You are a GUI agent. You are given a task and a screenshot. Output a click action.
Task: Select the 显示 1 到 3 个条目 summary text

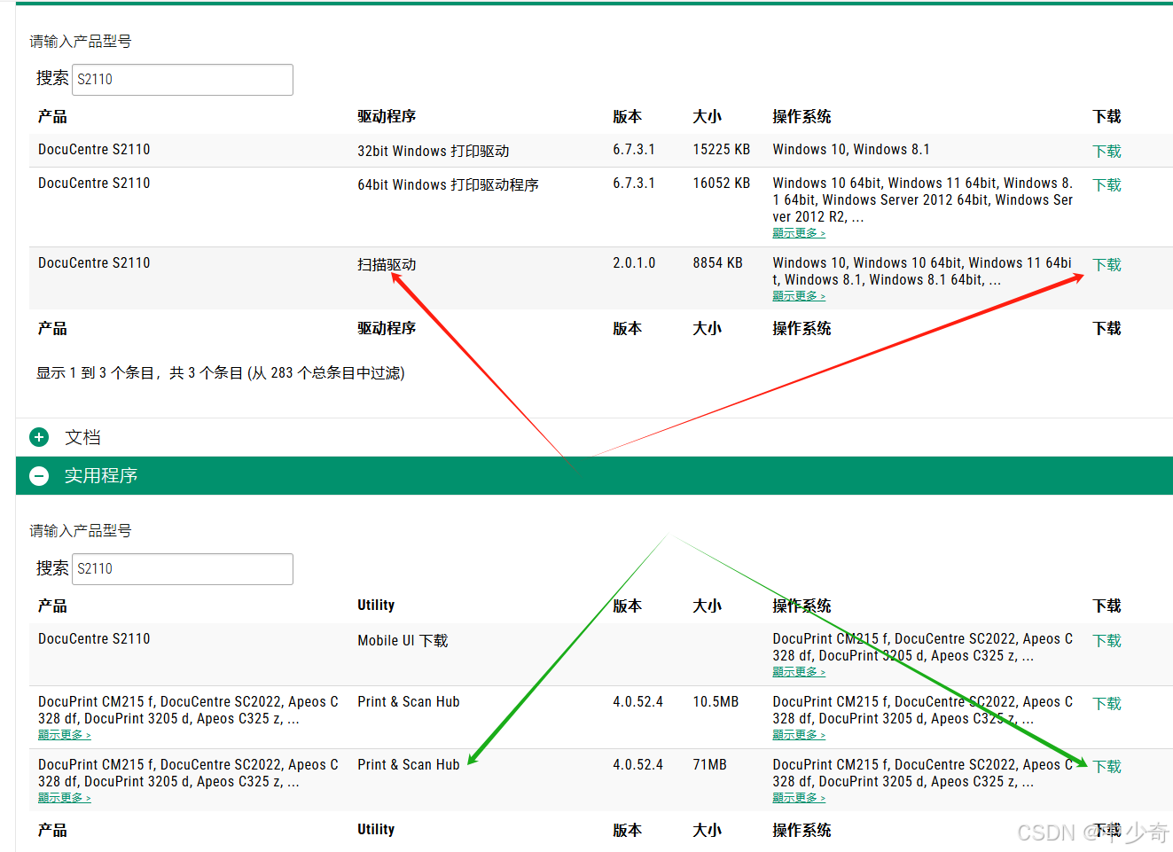point(220,373)
